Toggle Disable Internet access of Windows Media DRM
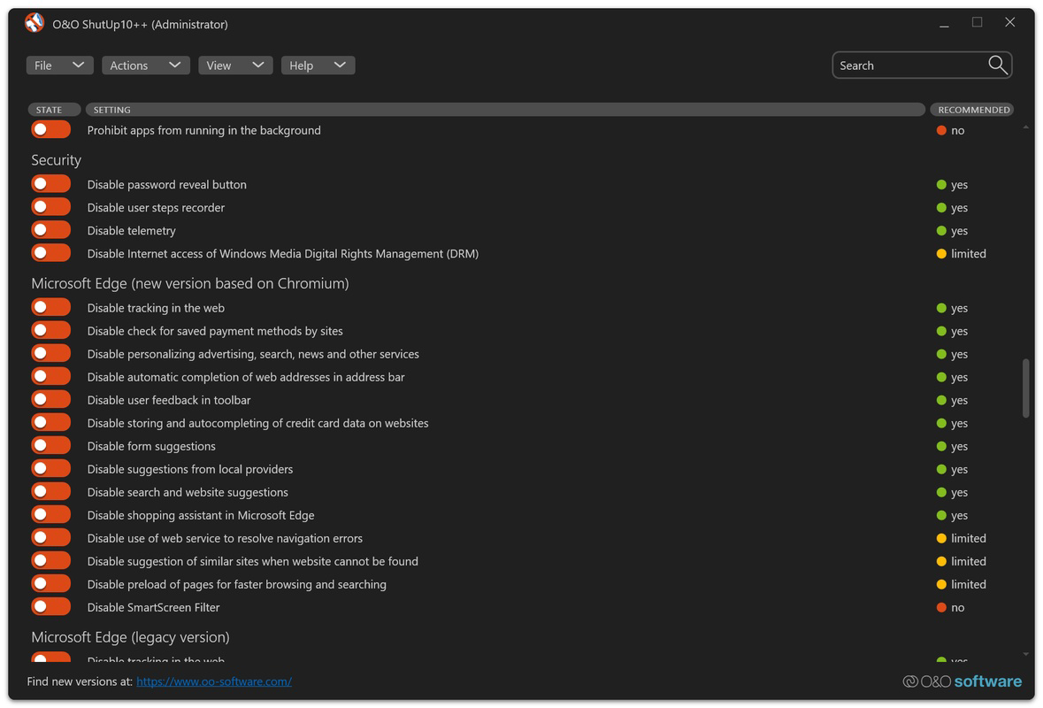Viewport: 1043px width, 708px height. (50, 253)
